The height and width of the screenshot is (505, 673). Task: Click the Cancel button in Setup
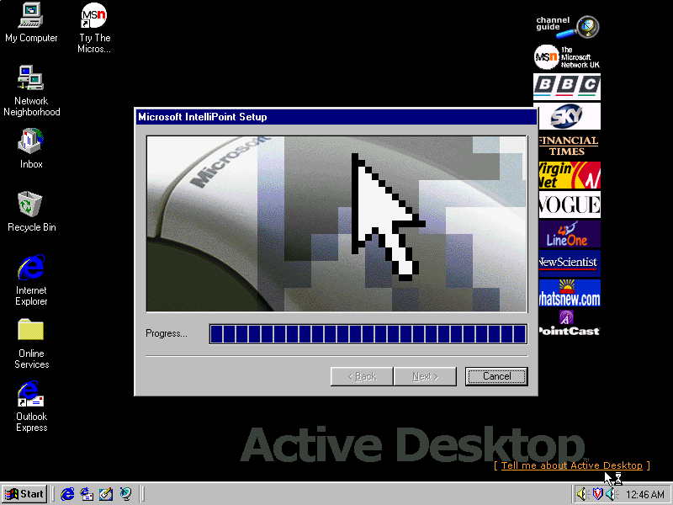click(496, 376)
